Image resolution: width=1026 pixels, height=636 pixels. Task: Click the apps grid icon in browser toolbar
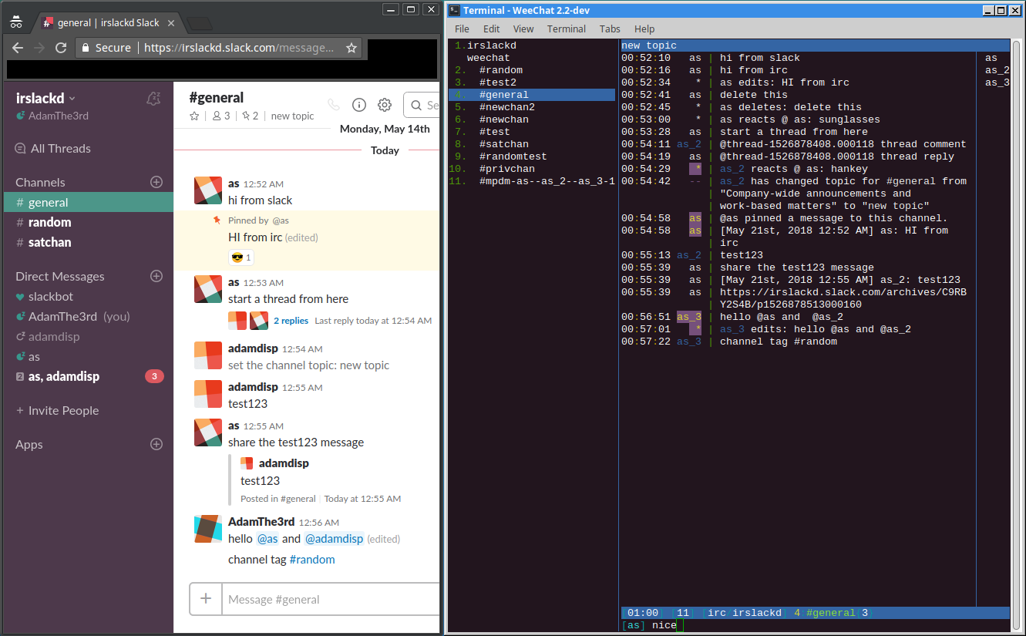(16, 22)
